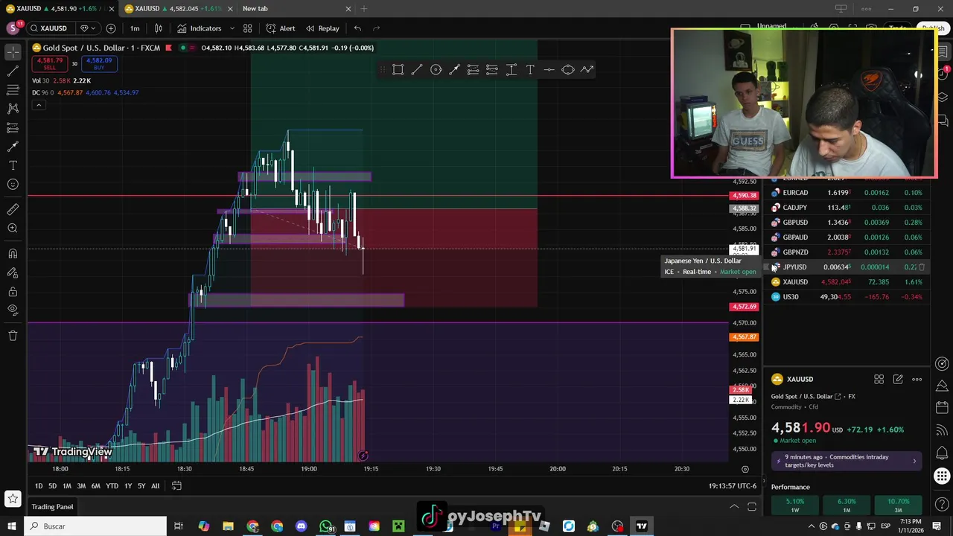953x536 pixels.
Task: Grab the floating toolbar drag handle
Action: pyautogui.click(x=383, y=70)
